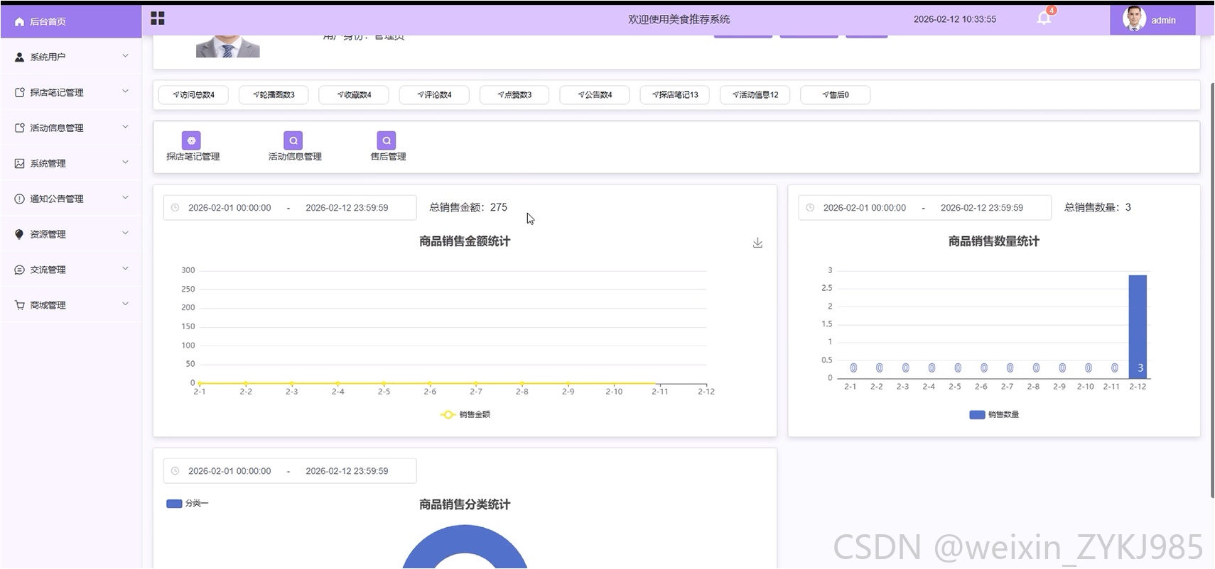
Task: Select the 通知公告管理 menu label
Action: coord(57,199)
